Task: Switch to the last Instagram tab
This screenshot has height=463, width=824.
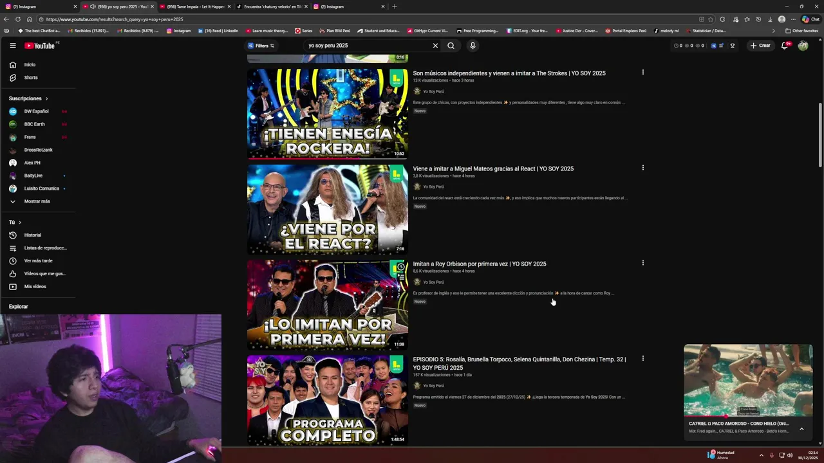Action: click(x=348, y=6)
